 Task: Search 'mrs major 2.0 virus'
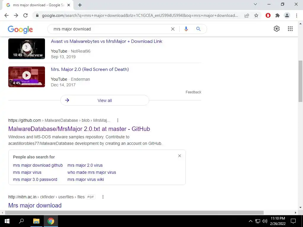(x=85, y=166)
